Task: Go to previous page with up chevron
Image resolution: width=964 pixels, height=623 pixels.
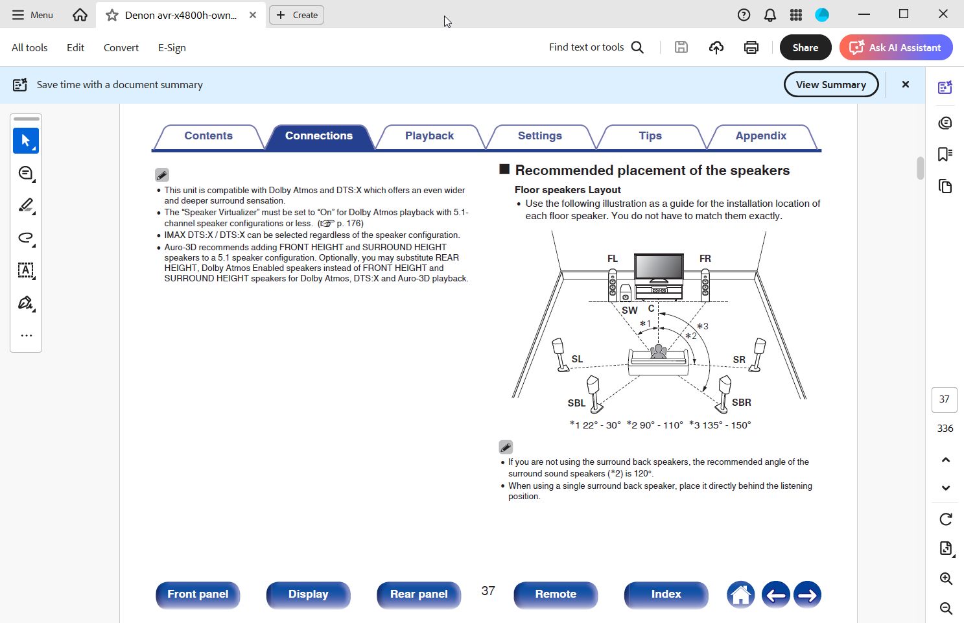Action: tap(946, 460)
